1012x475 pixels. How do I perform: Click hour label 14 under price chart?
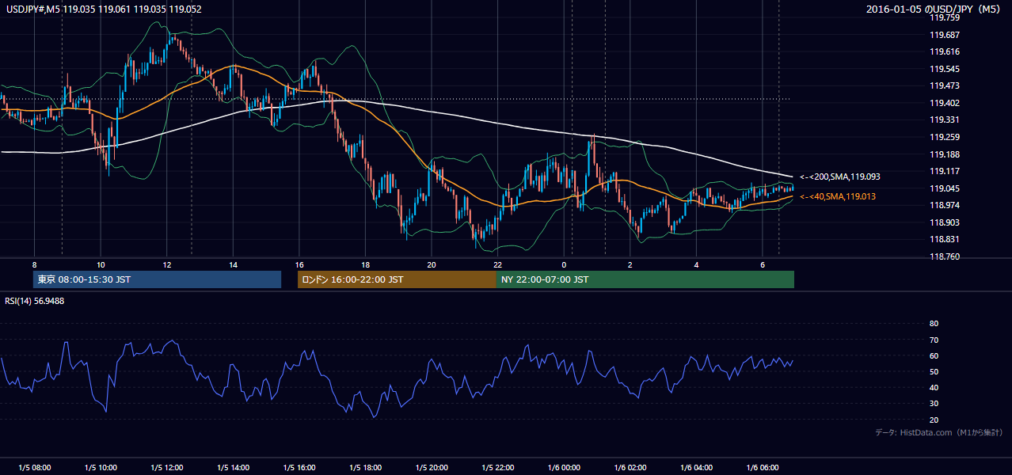(x=233, y=264)
